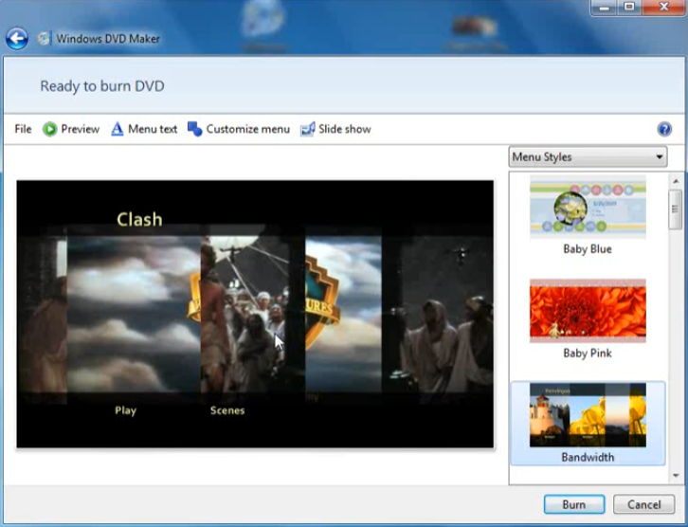This screenshot has height=527, width=688.
Task: Open the Customize menu options
Action: 239,129
